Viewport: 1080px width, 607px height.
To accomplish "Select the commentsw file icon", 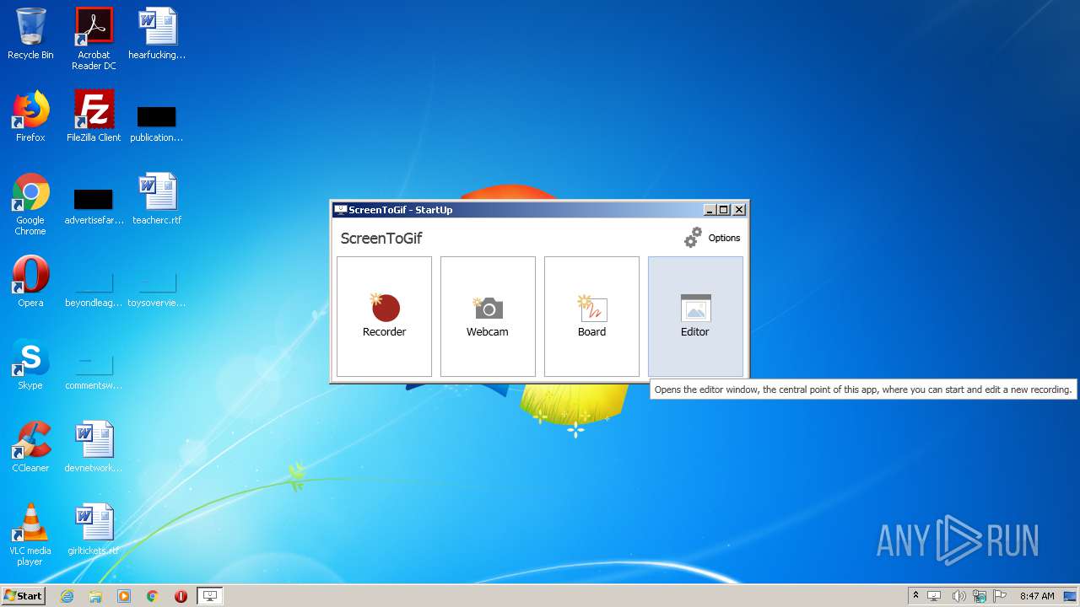I will coord(94,371).
